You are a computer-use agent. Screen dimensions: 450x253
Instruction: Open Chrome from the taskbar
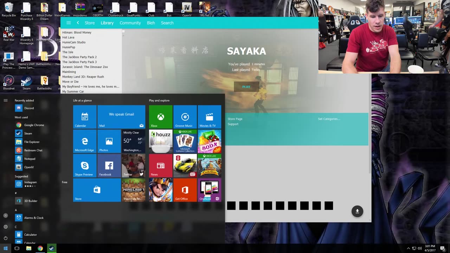pos(40,248)
